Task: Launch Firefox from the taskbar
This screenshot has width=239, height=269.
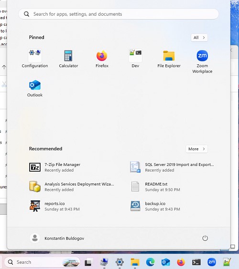Action: [181, 262]
